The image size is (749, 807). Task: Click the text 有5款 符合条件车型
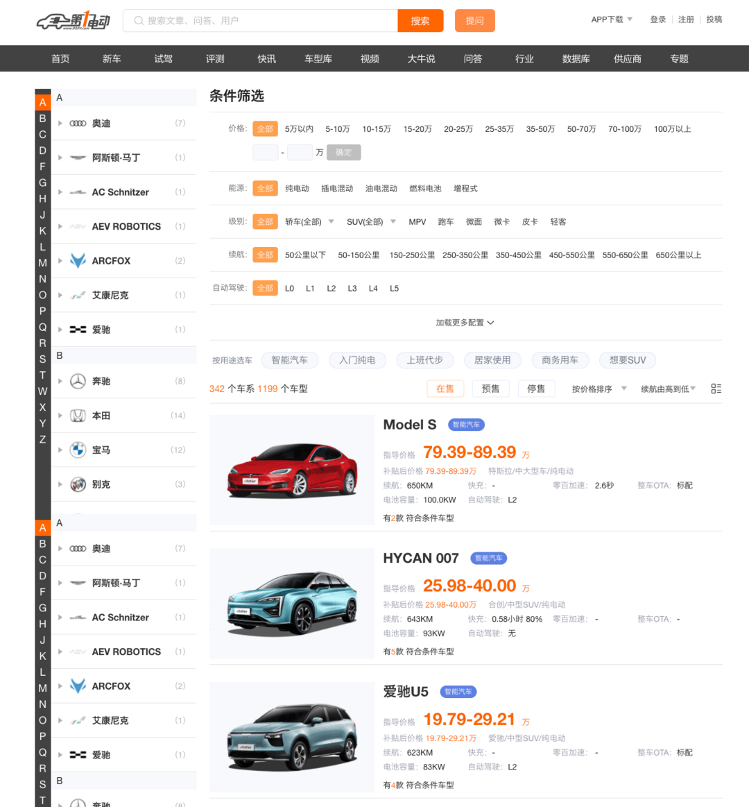(419, 652)
